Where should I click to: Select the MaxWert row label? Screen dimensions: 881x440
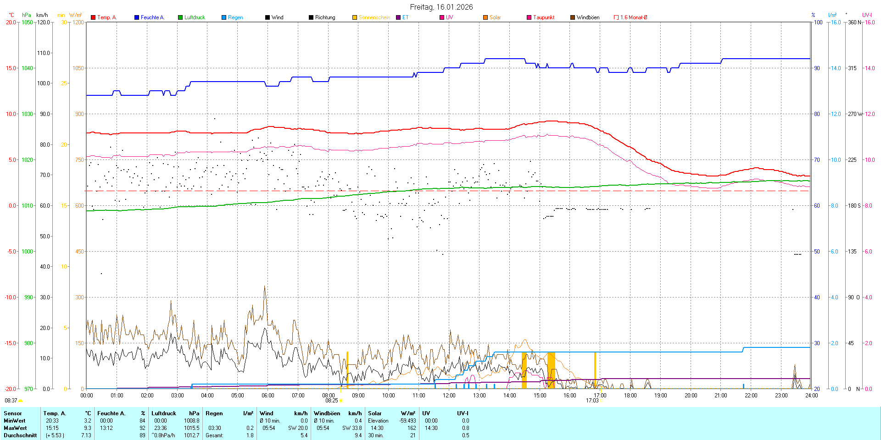coord(15,428)
